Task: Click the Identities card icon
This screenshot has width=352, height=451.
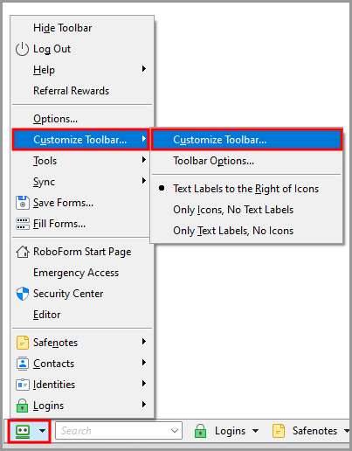Action: pos(23,385)
